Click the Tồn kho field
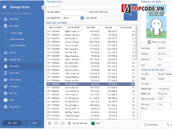 (164, 60)
